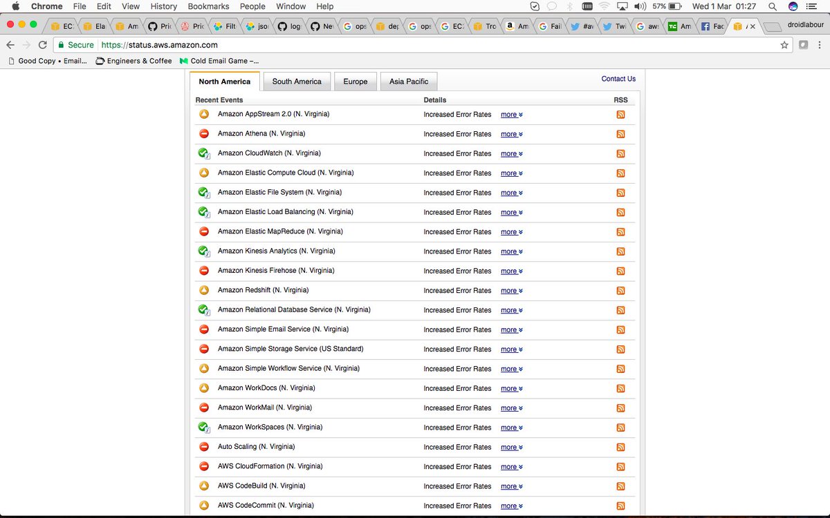This screenshot has width=830, height=518.
Task: Open RSS feed for Amazon Elastic Compute Cloud
Action: click(620, 173)
